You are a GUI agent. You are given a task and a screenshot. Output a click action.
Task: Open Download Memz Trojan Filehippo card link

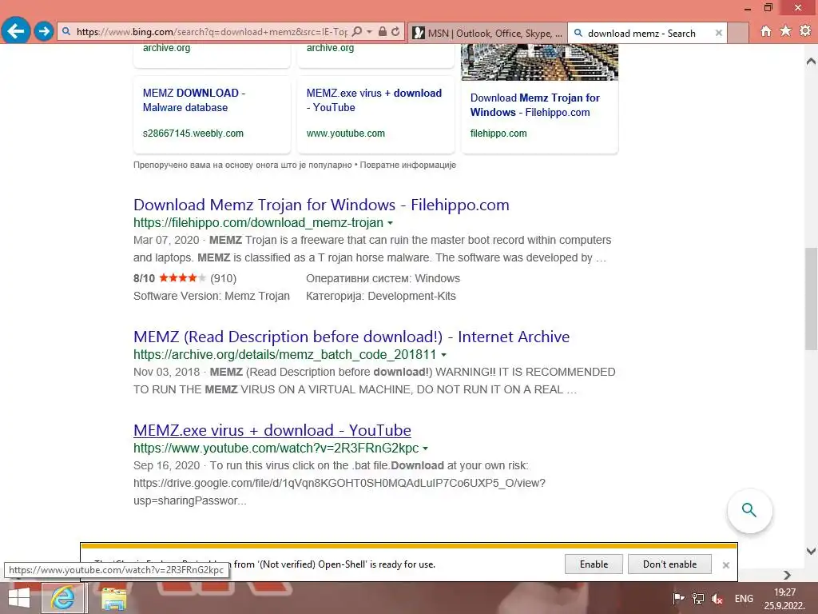(534, 105)
